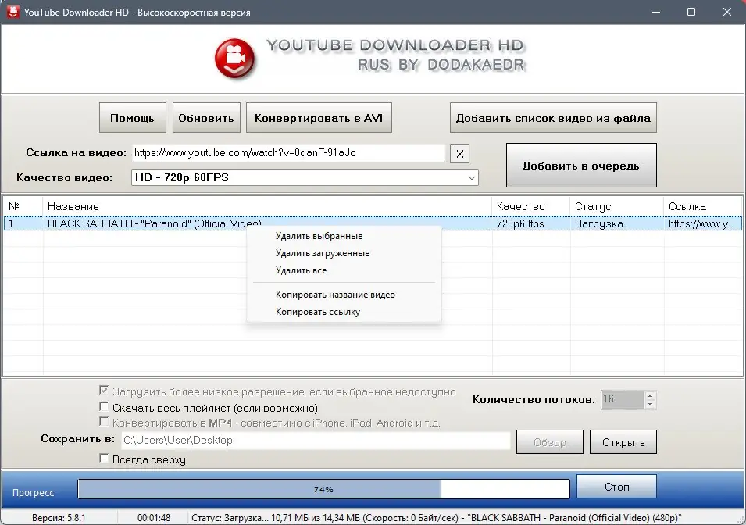Close the YouTube Downloader HD window

[x=727, y=12]
